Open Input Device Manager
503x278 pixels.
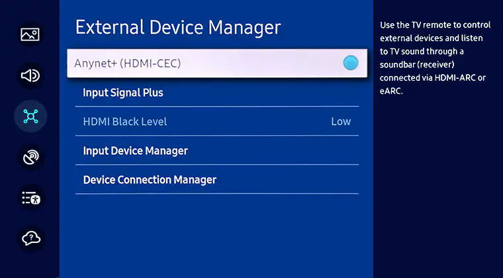click(x=217, y=151)
